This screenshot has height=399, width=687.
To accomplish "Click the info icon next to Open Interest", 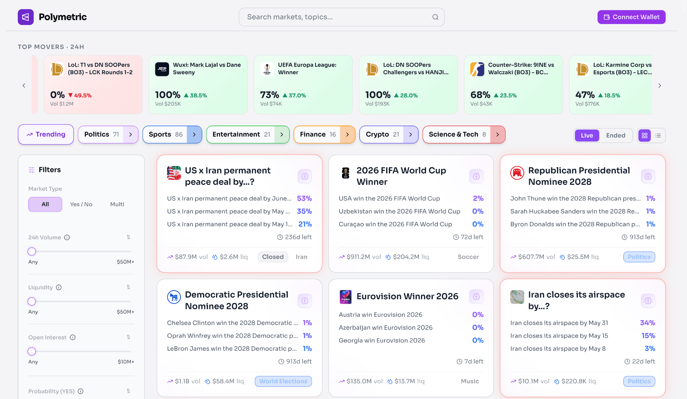I will pos(73,337).
